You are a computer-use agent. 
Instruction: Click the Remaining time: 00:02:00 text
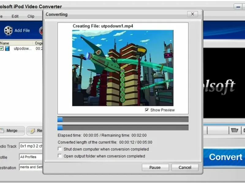click(x=124, y=135)
